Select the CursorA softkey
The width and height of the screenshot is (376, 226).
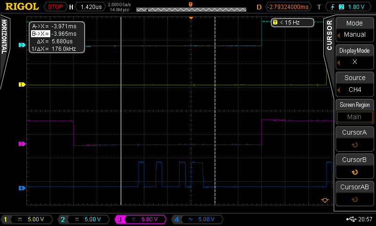[354, 138]
